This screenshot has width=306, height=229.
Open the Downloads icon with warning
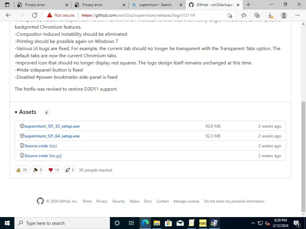click(x=270, y=15)
